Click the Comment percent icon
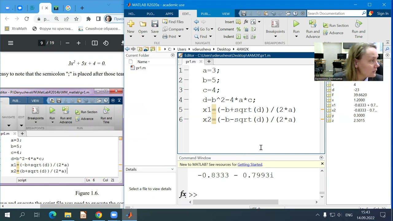 [239, 29]
